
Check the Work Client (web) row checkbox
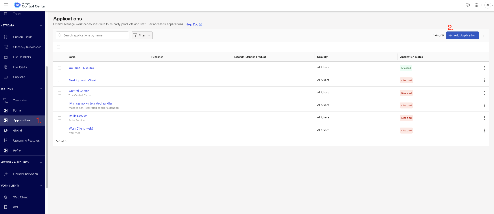(60, 130)
